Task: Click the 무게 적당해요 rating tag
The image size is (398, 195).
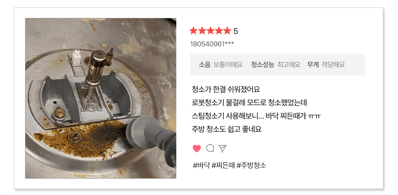Action: coord(326,64)
